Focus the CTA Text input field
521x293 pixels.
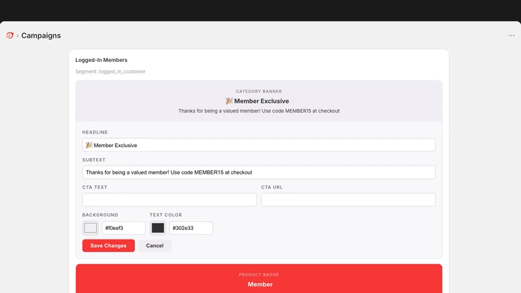tap(169, 200)
